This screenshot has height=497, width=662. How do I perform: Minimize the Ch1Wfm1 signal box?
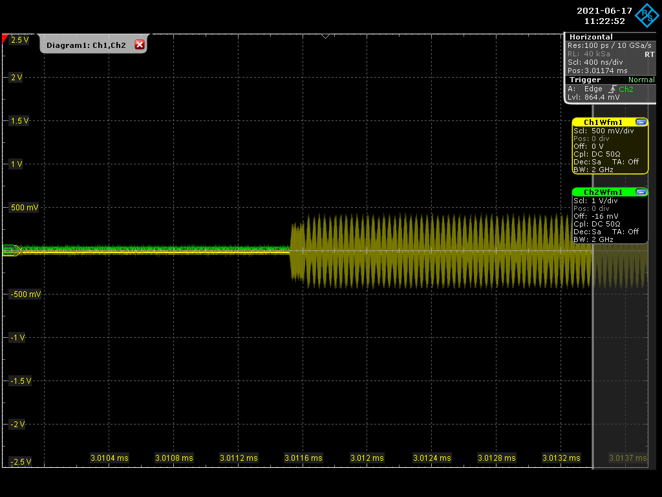641,122
